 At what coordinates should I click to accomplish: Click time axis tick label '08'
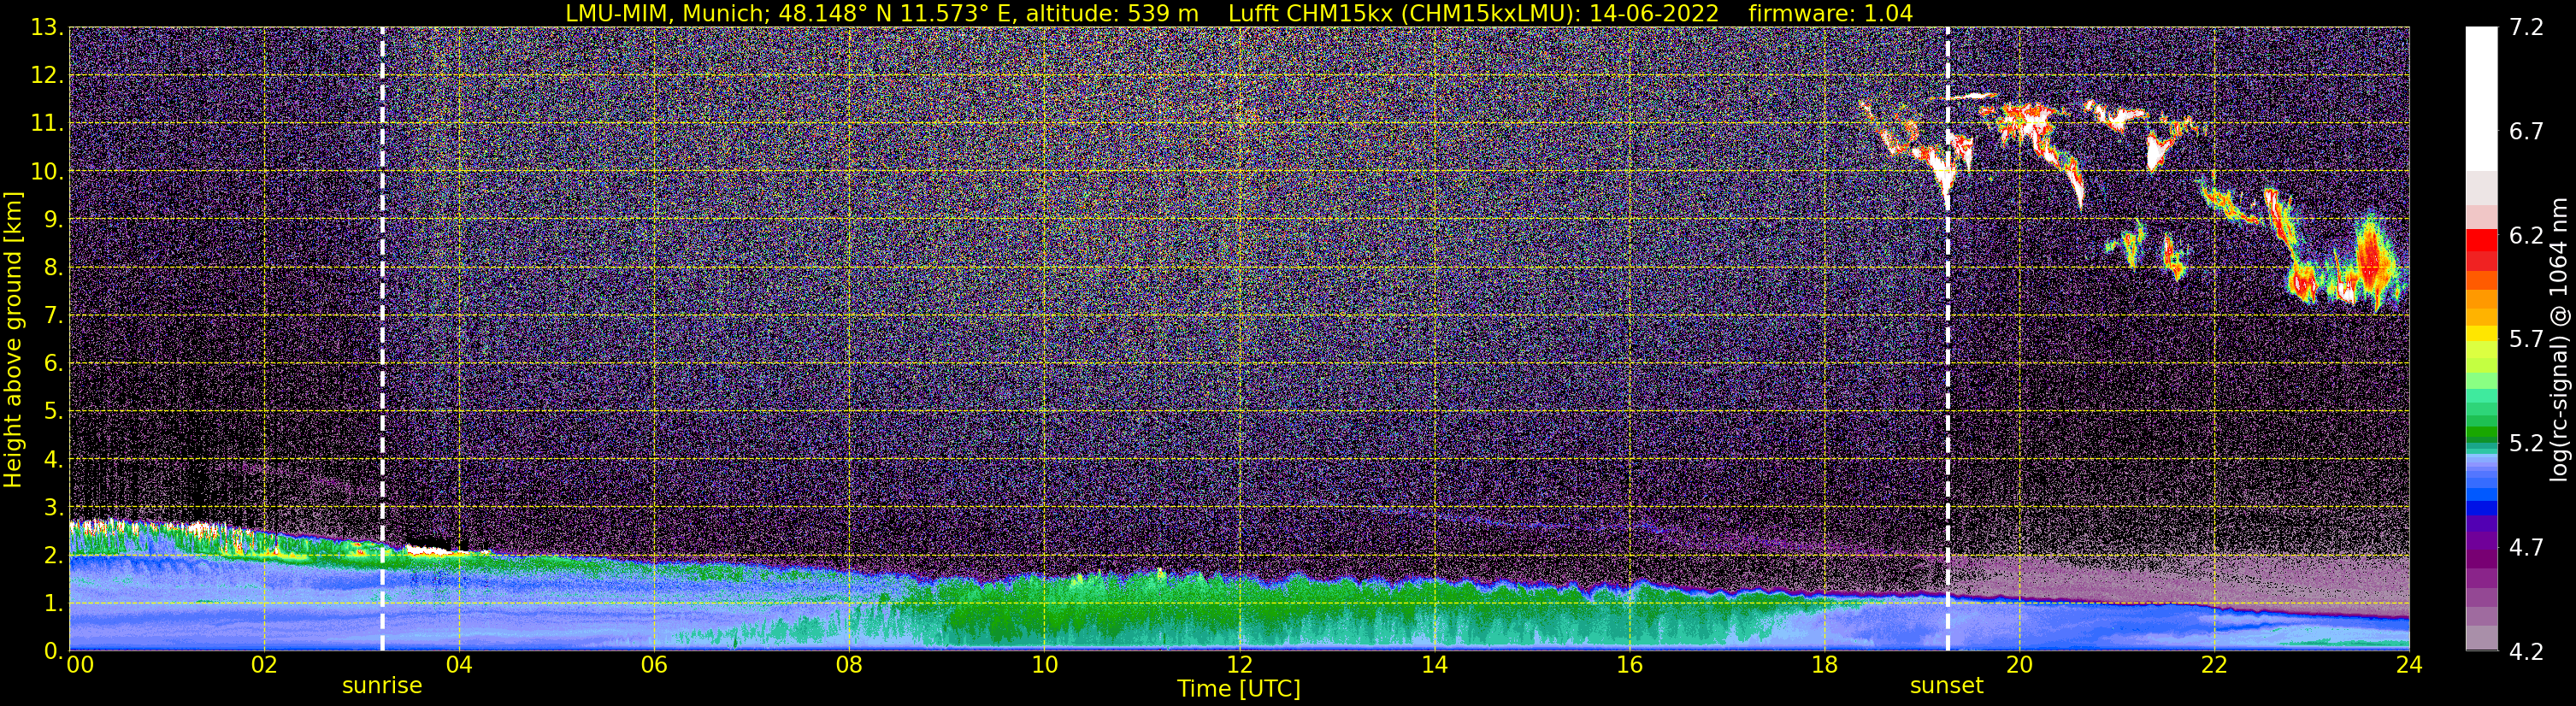pyautogui.click(x=849, y=666)
